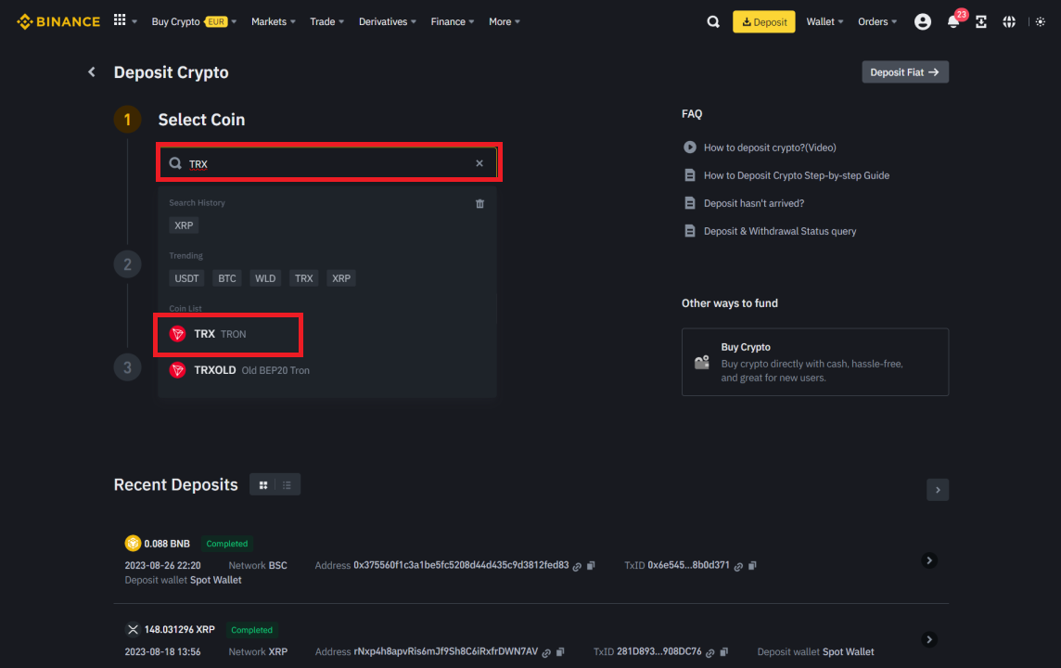Open the apps grid menu icon
1061x668 pixels.
coord(120,20)
